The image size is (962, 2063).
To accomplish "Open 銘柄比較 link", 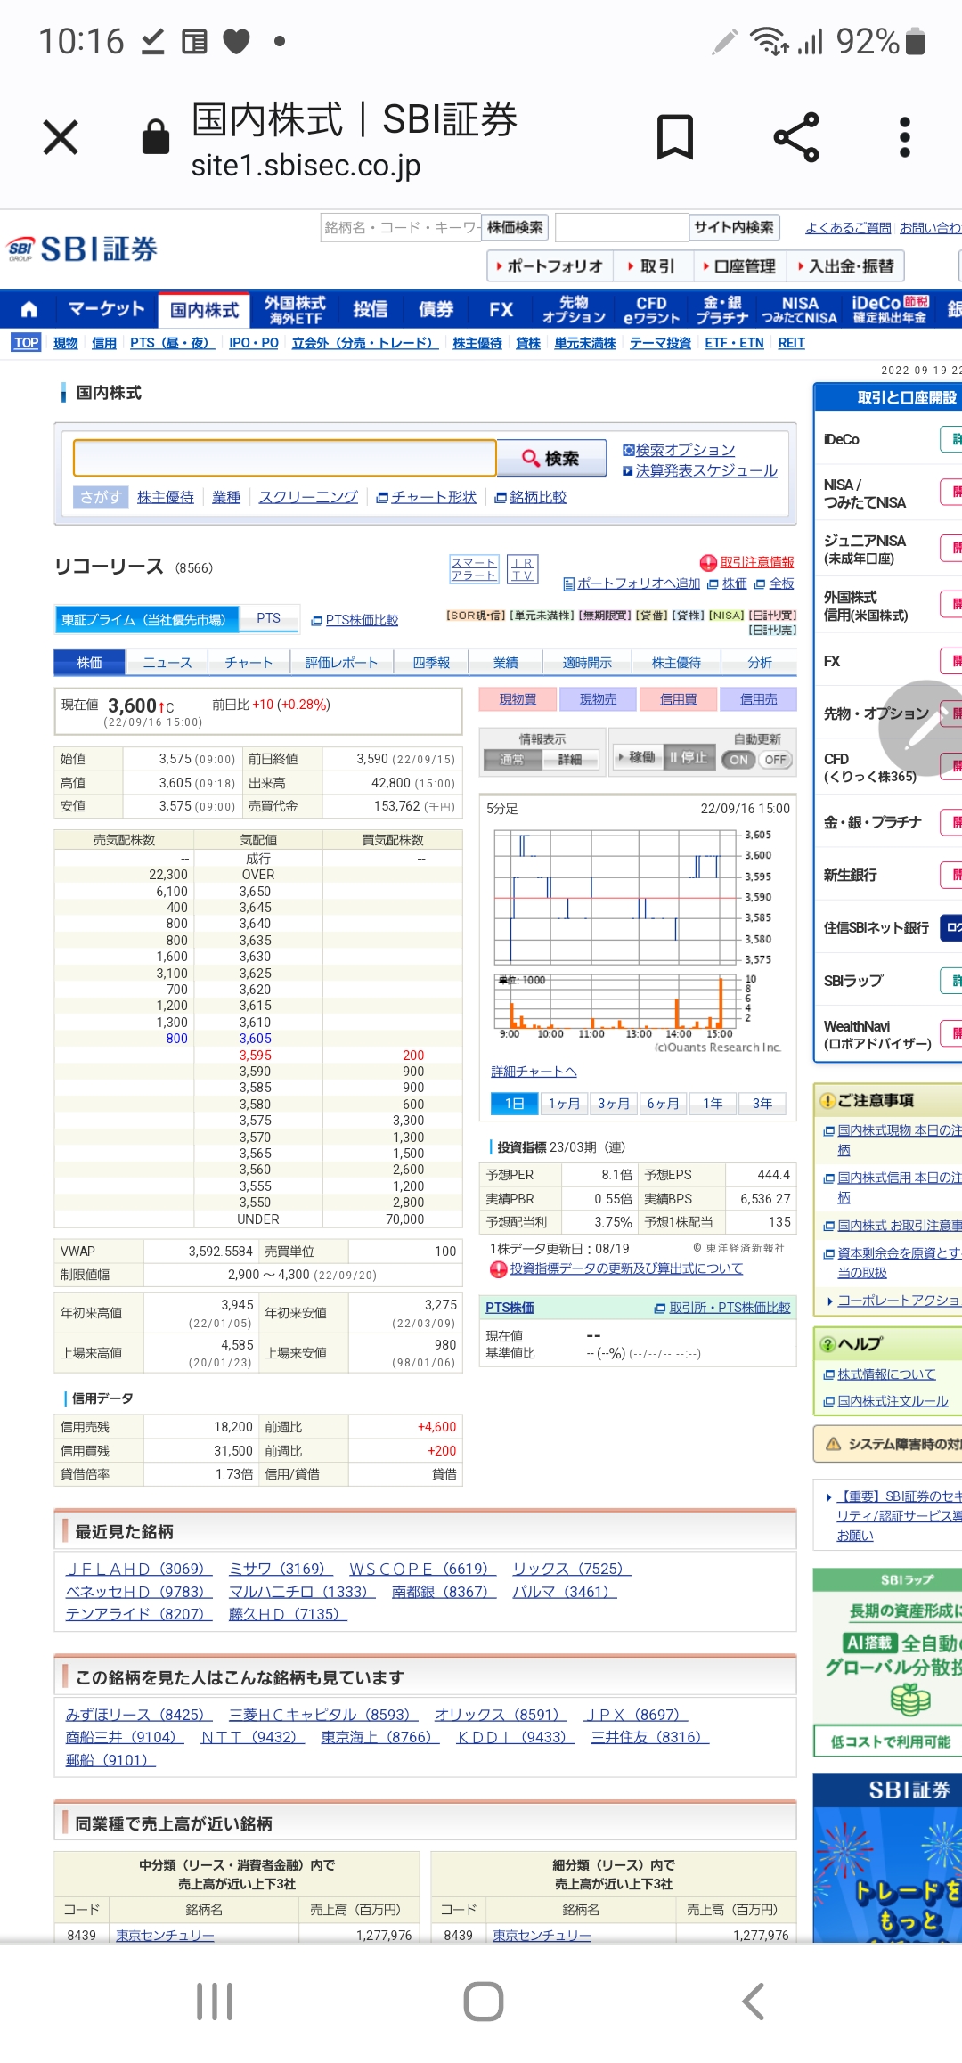I will pos(537,497).
